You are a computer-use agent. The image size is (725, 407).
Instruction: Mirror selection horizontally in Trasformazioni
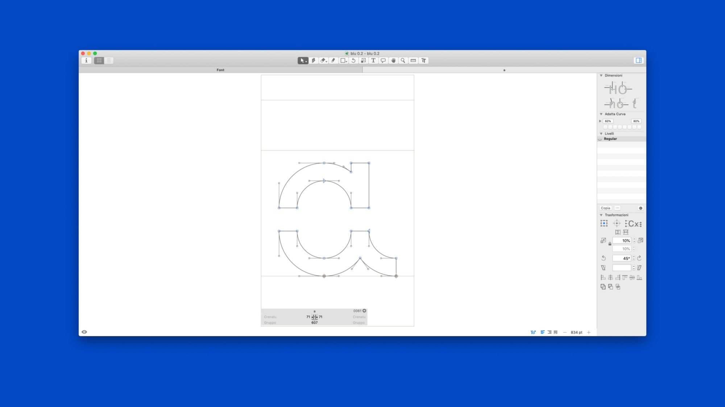[618, 232]
